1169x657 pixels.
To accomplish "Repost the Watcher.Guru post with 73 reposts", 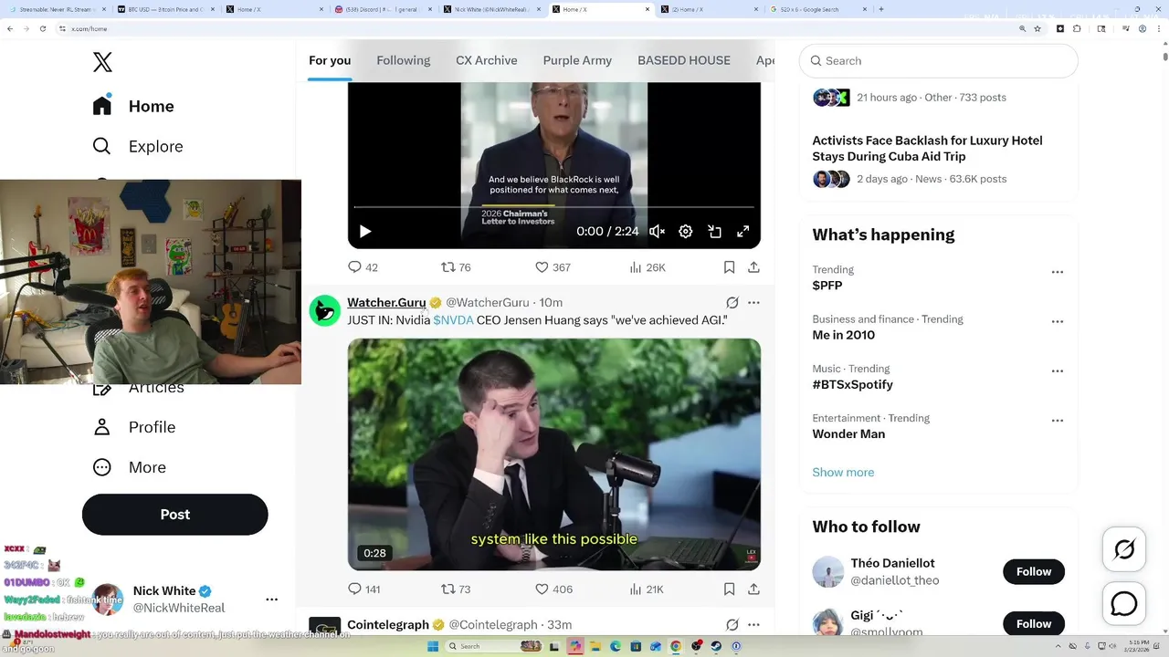I will point(456,589).
